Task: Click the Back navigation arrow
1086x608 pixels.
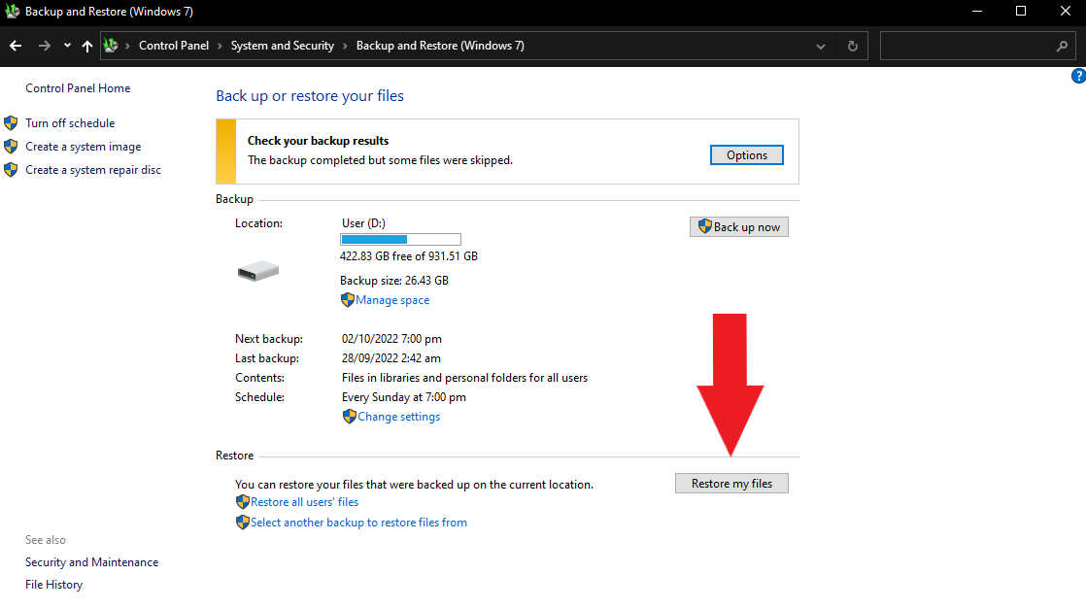Action: click(16, 46)
